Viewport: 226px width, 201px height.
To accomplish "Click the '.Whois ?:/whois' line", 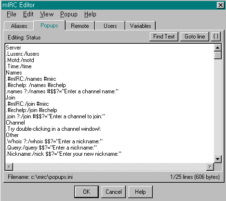I will [54, 141].
